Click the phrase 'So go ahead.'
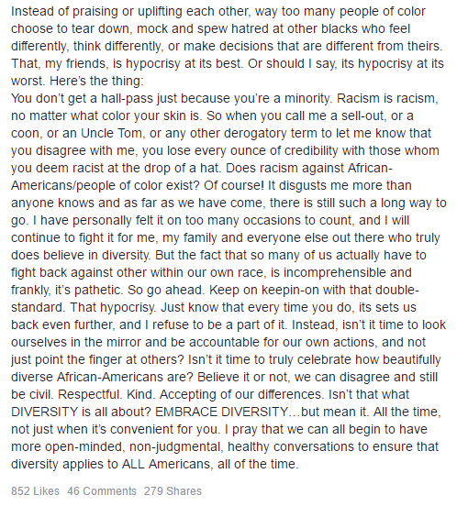 166,290
